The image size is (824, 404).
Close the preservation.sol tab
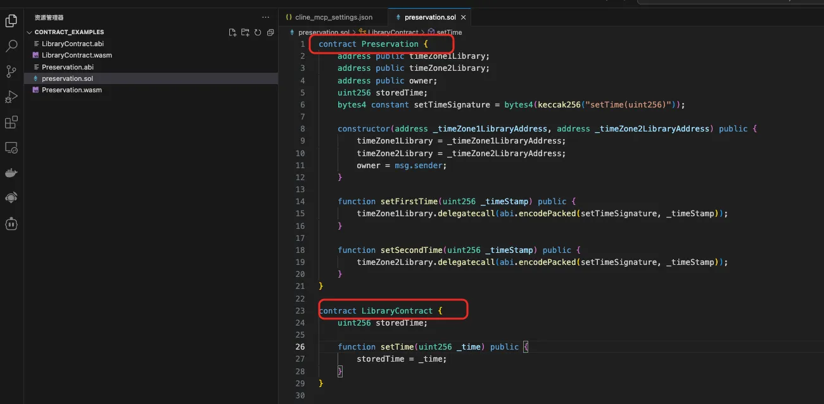(x=464, y=17)
